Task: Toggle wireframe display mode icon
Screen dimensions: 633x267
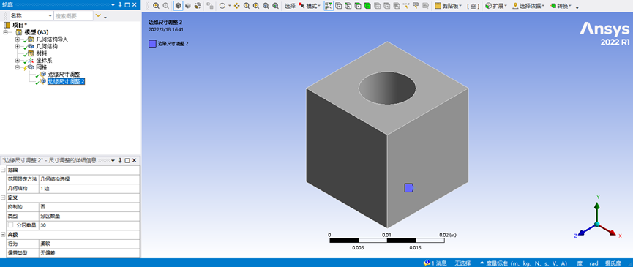Action: tap(198, 6)
